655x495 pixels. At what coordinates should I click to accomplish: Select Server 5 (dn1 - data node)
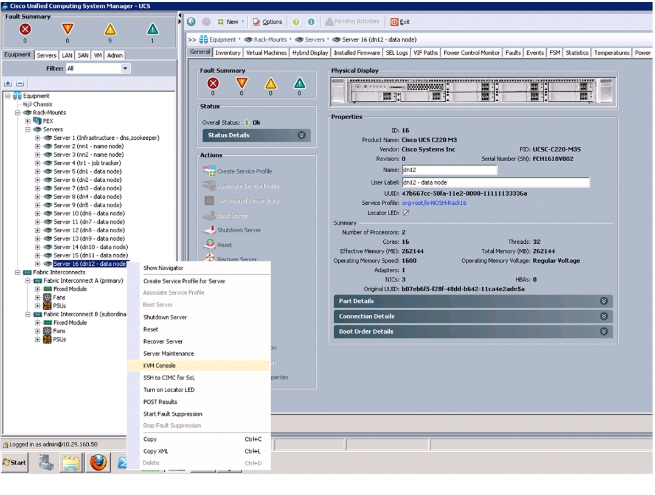pyautogui.click(x=88, y=171)
